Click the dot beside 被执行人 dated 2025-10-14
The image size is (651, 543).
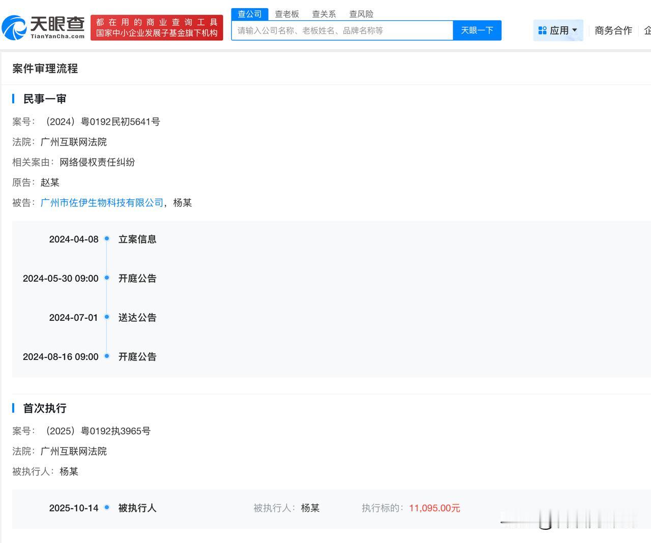coord(106,507)
